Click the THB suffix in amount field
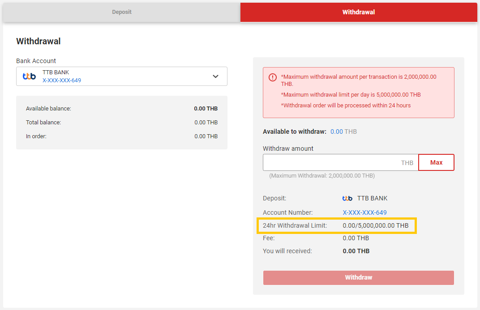The image size is (480, 310). pos(407,163)
